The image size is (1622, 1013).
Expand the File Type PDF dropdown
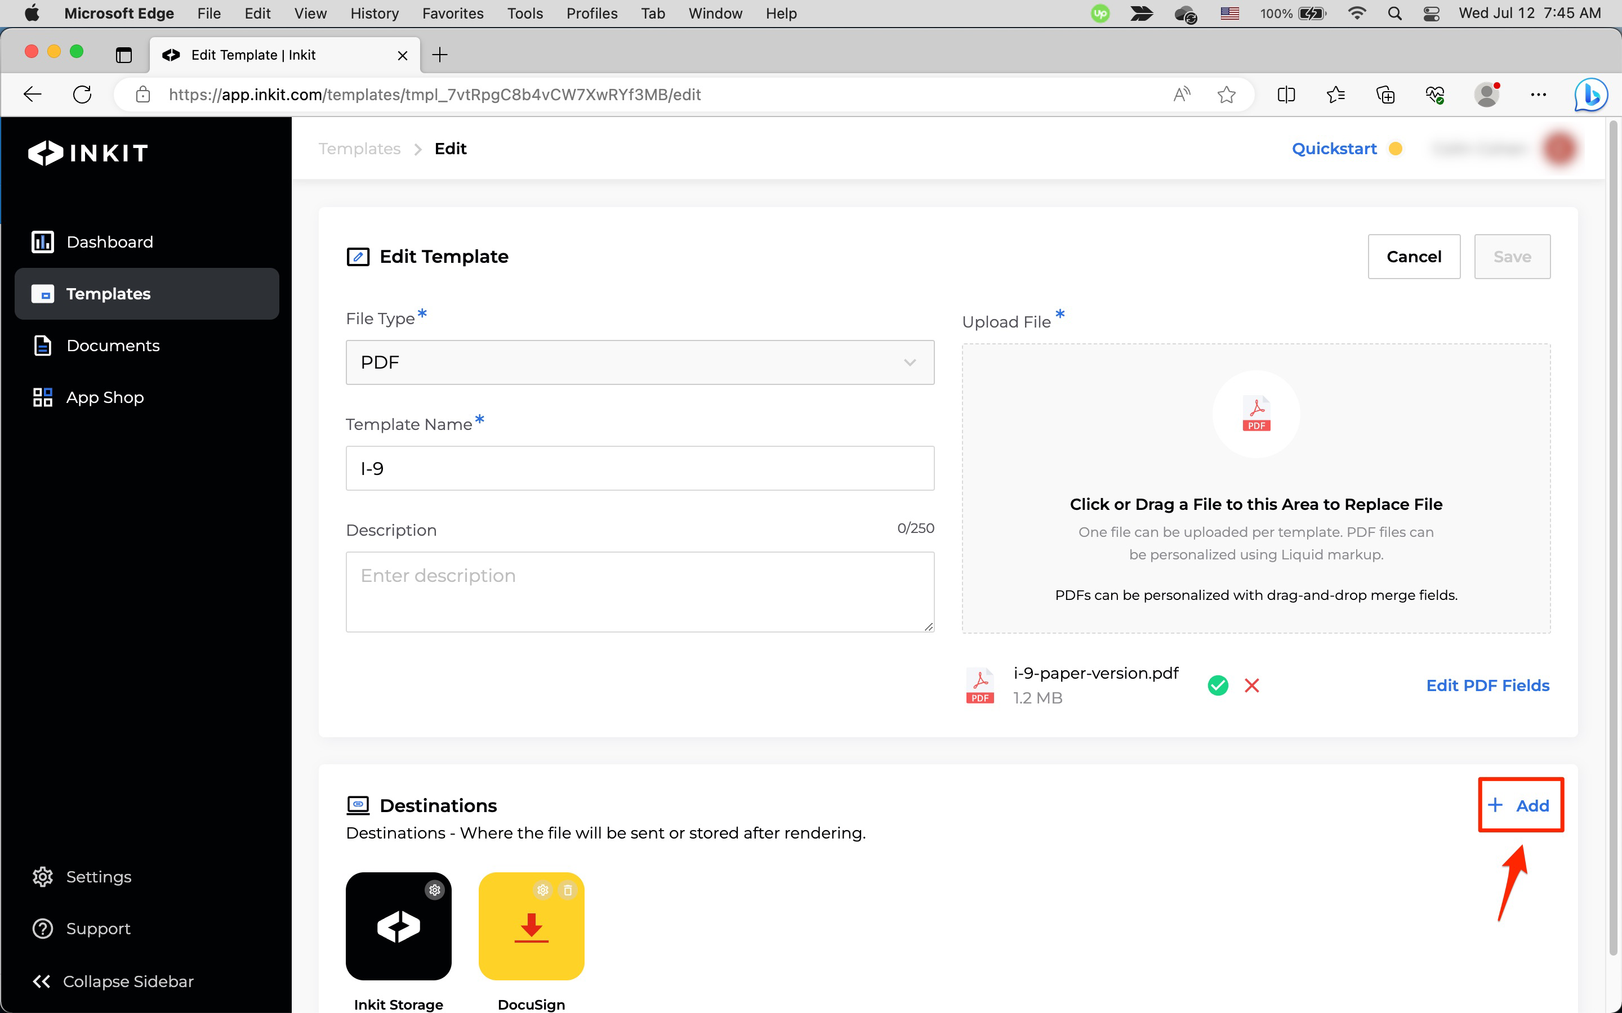pos(639,362)
